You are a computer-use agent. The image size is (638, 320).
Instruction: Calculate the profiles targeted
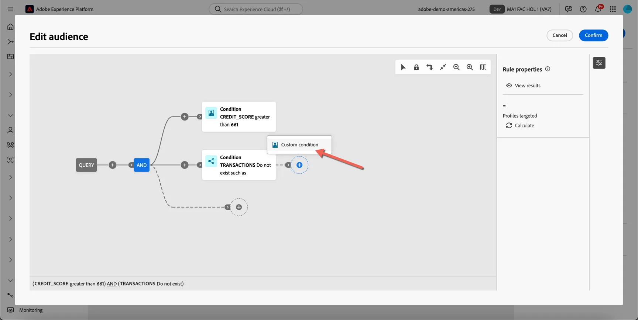[520, 126]
